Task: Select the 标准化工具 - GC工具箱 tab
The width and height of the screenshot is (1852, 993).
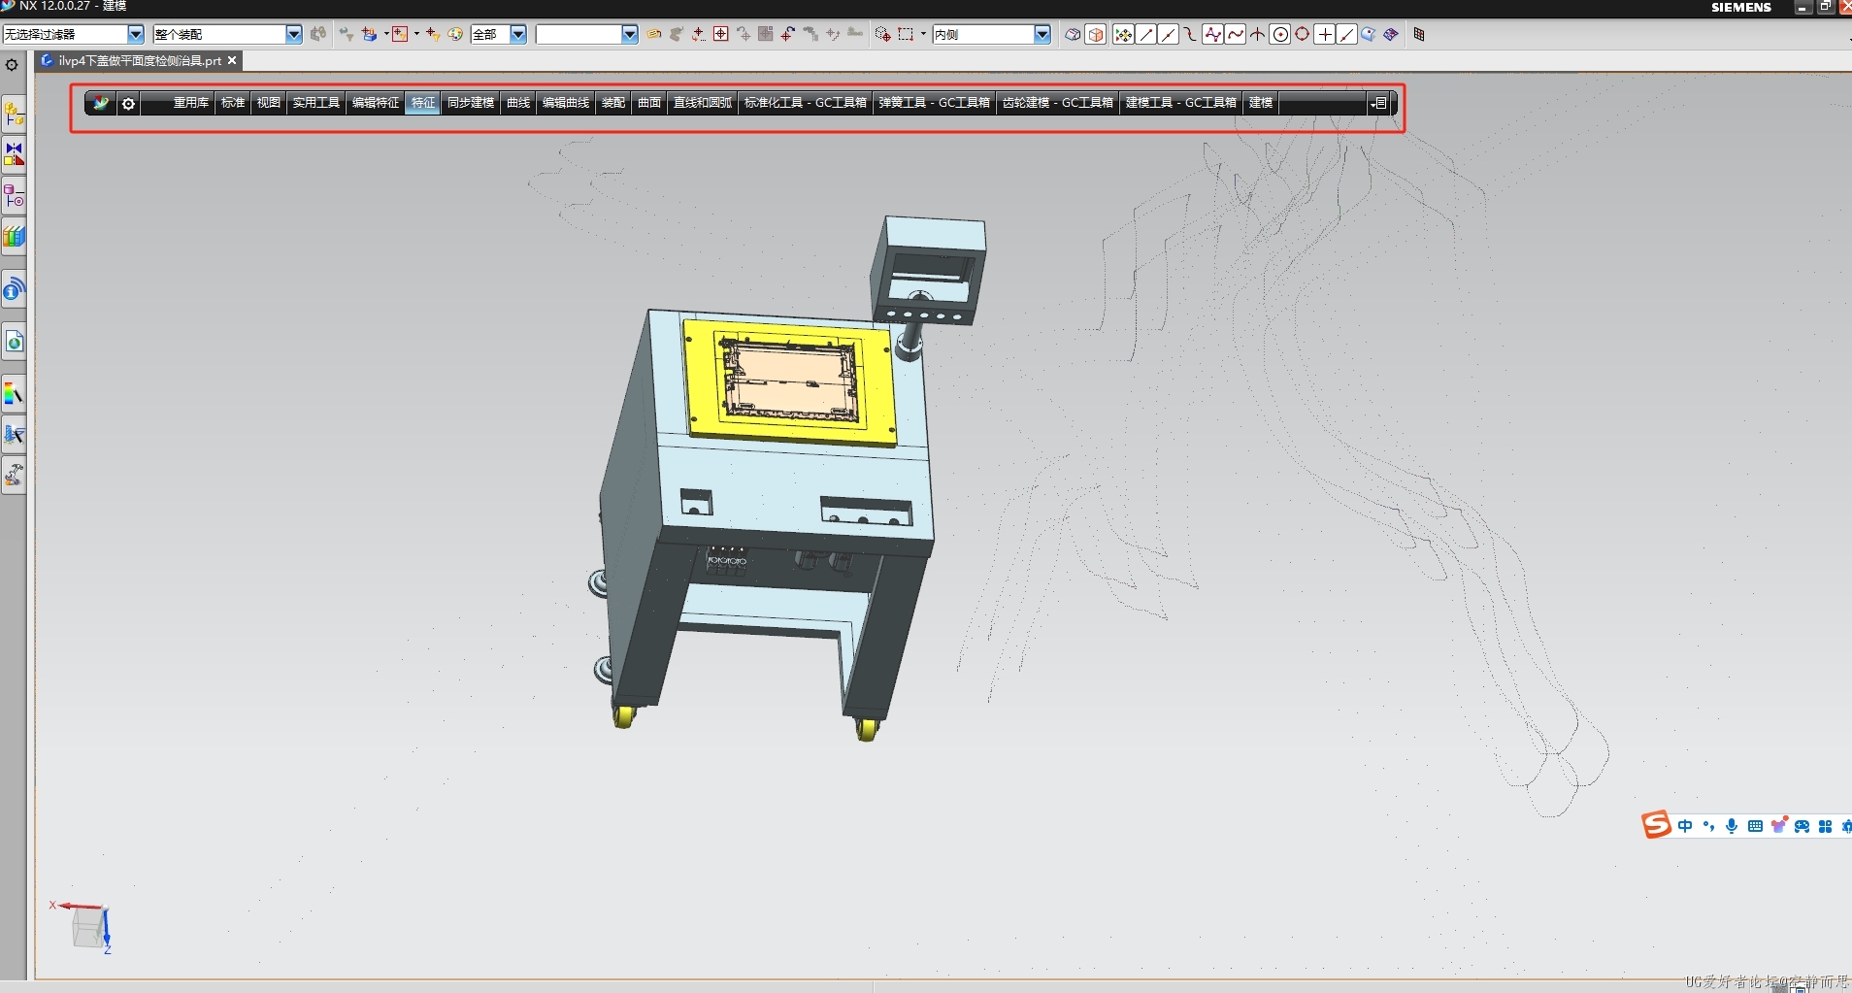Action: (806, 103)
